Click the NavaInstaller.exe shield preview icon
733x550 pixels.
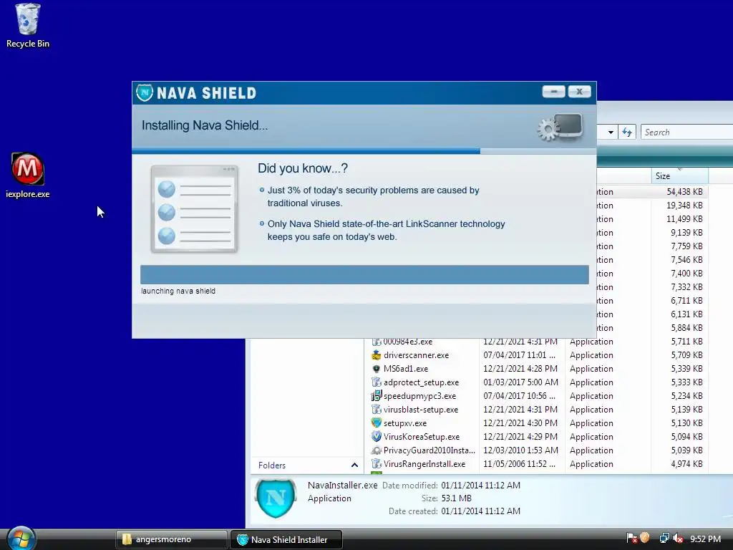[x=276, y=498]
